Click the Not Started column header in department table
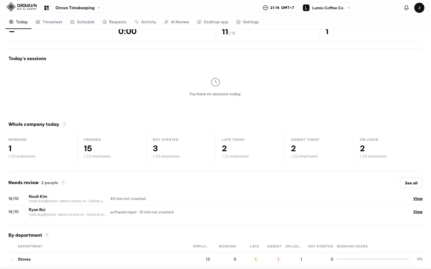 [x=321, y=247]
